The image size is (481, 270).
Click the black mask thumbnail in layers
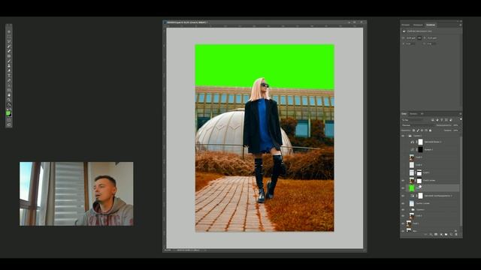coord(420,149)
